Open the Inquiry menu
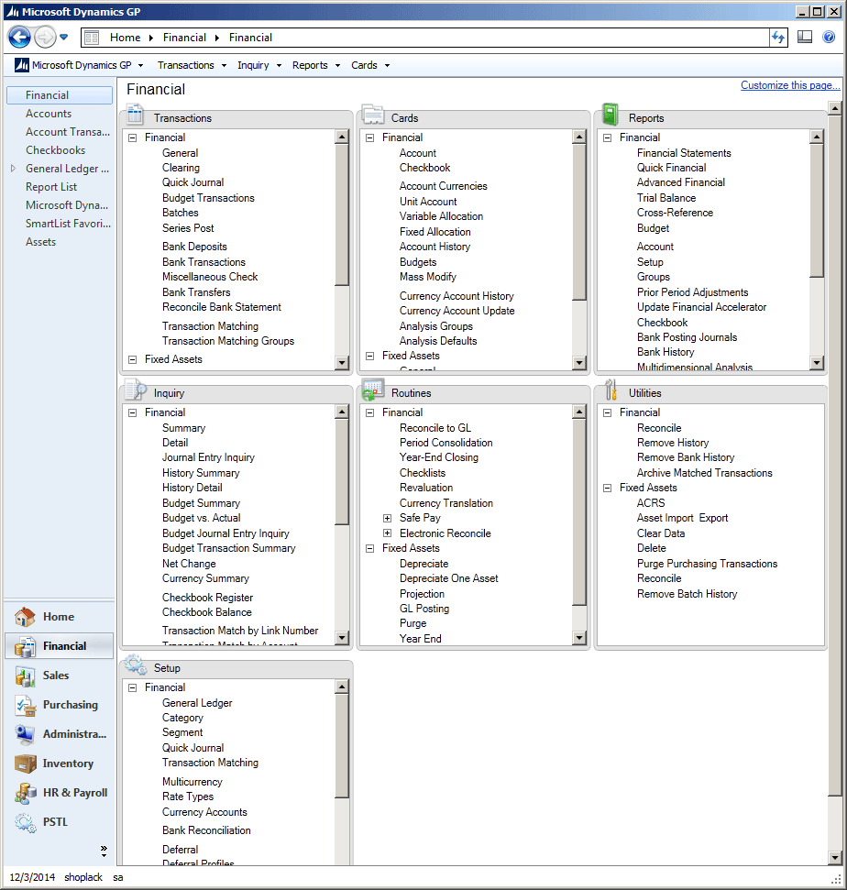This screenshot has height=890, width=847. [x=258, y=65]
